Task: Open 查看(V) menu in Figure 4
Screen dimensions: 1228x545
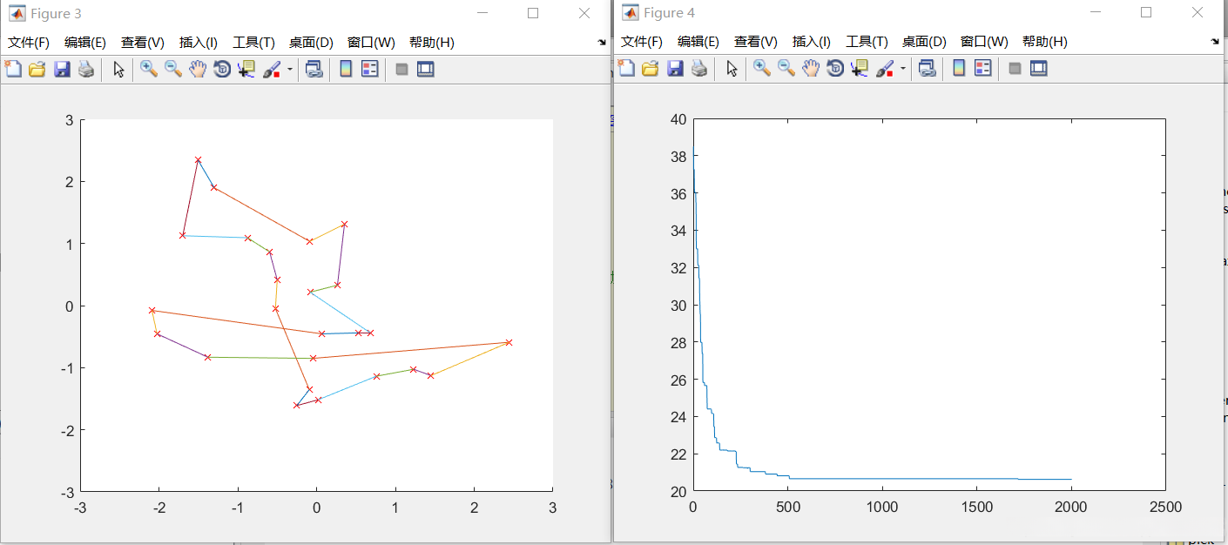Action: [756, 41]
